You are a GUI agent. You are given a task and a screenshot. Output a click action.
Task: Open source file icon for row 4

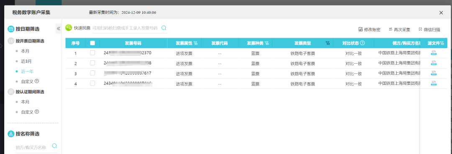point(434,83)
